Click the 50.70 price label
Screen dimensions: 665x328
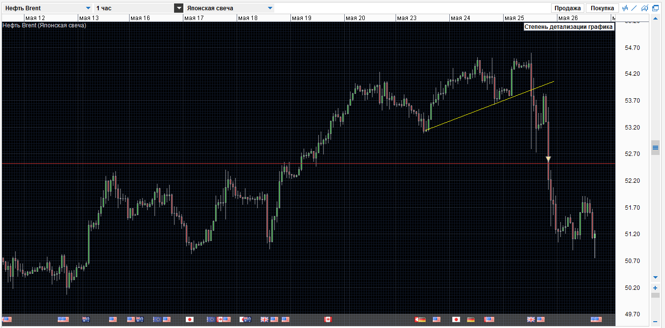[x=632, y=261]
